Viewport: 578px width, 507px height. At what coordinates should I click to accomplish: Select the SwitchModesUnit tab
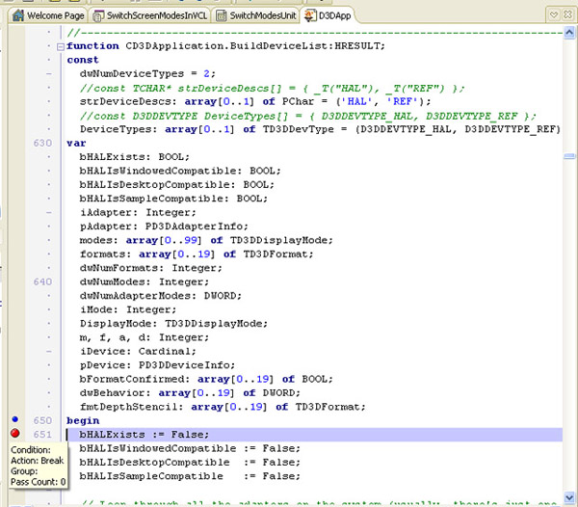(x=256, y=15)
